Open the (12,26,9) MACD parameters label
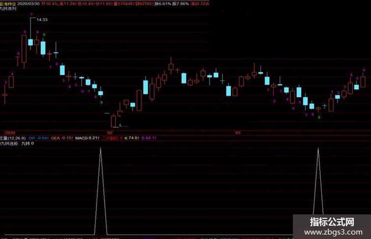371x239 pixels. 17,138
